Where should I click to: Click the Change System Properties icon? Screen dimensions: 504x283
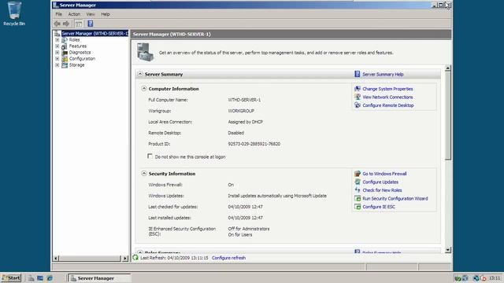click(358, 89)
